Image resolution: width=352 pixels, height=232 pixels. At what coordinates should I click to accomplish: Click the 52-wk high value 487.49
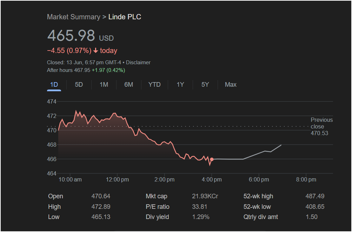(315, 196)
